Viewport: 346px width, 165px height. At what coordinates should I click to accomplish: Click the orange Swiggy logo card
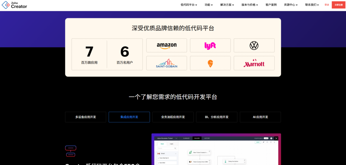pyautogui.click(x=210, y=63)
